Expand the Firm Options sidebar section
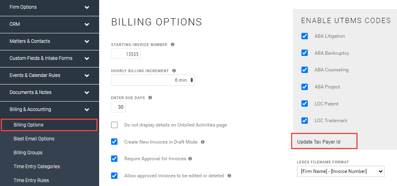Image resolution: width=397 pixels, height=186 pixels. click(x=87, y=7)
